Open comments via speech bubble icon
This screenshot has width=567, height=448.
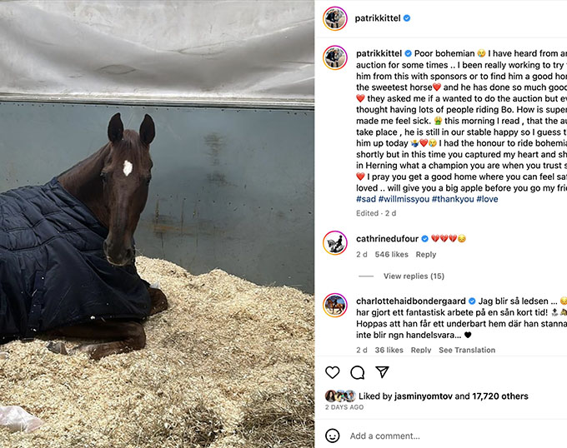[357, 372]
